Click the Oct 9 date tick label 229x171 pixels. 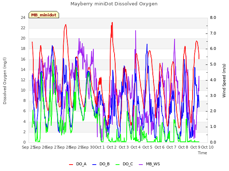pos(195,147)
